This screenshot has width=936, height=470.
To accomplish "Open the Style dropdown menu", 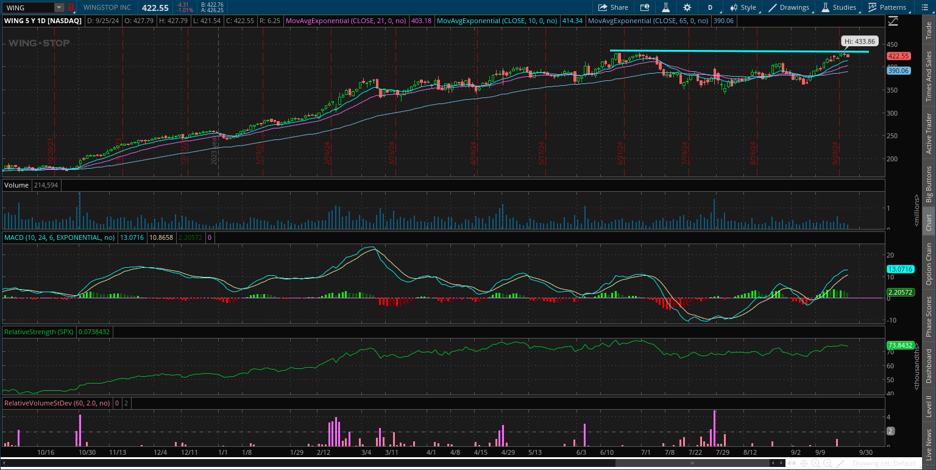I will coord(742,7).
